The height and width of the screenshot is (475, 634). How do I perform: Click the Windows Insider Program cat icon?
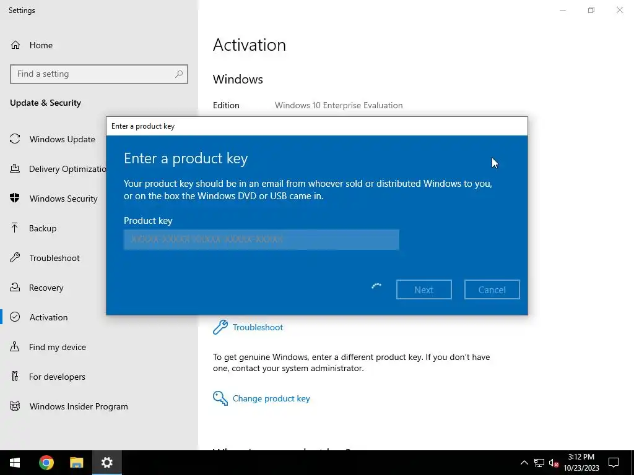(15, 406)
